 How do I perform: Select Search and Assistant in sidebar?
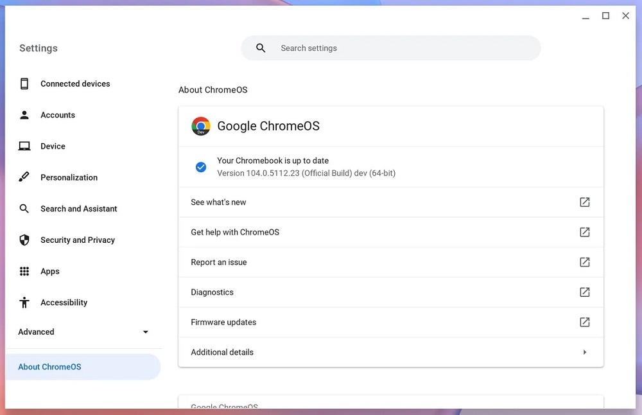[x=78, y=209]
